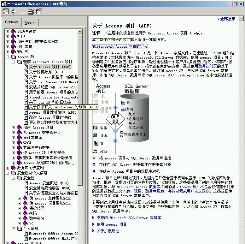Select Access 数据库和项目的相似性 tree item
The height and width of the screenshot is (244, 245).
(x=49, y=163)
